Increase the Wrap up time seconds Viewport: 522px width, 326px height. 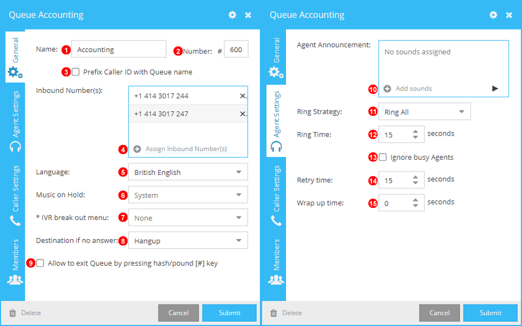(x=415, y=200)
